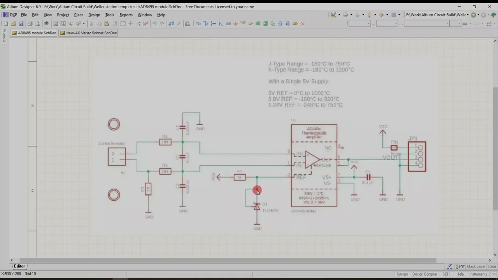Open the System panel button

click(x=402, y=274)
